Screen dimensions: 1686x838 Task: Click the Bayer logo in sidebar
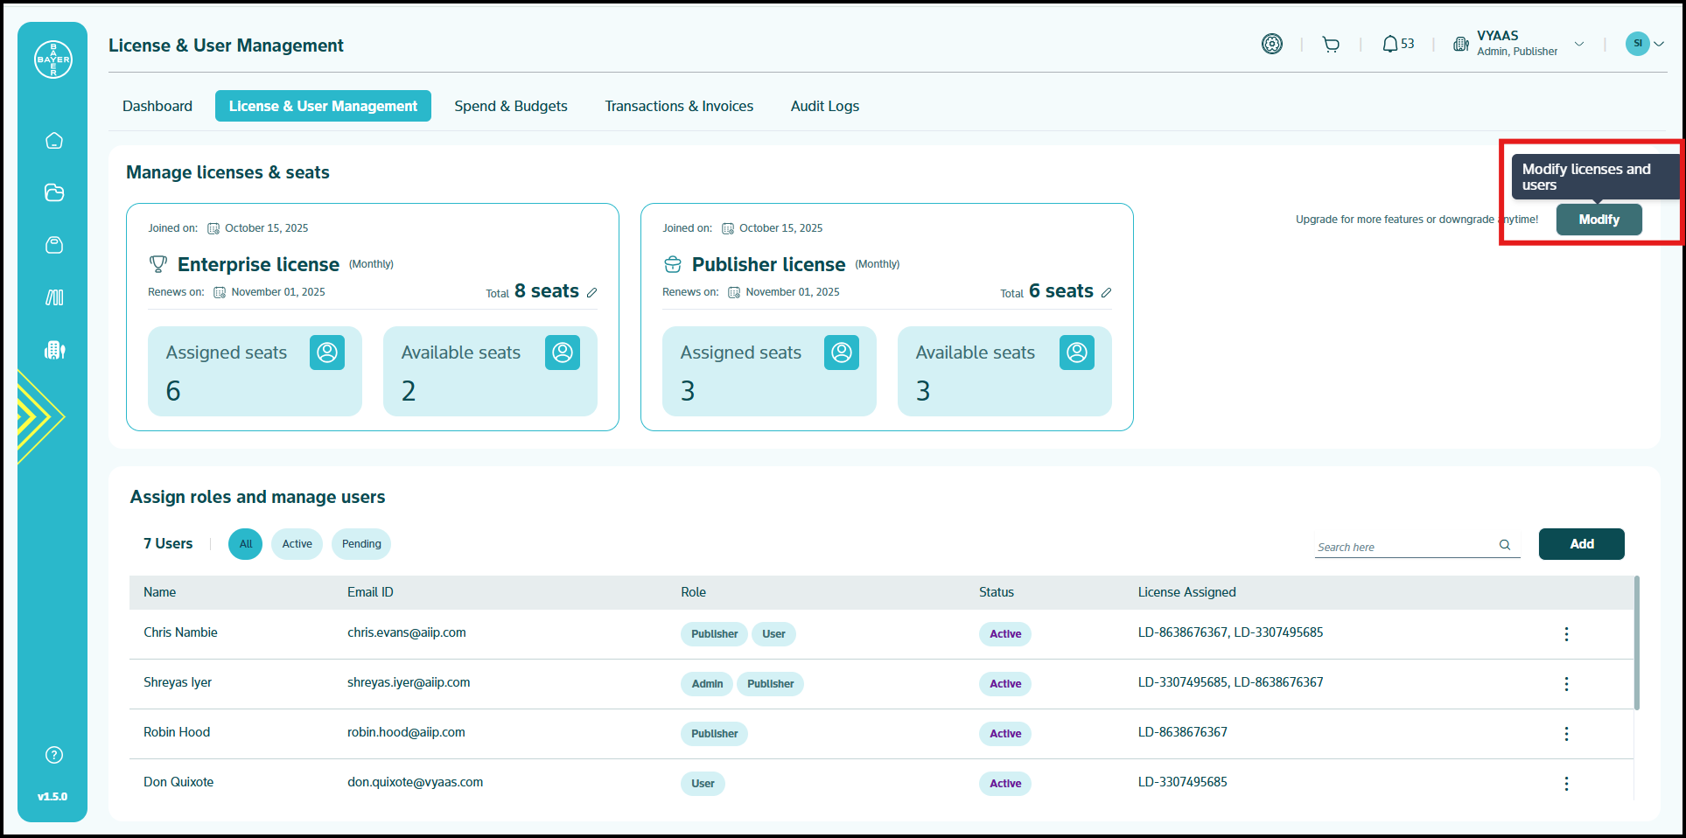coord(53,59)
